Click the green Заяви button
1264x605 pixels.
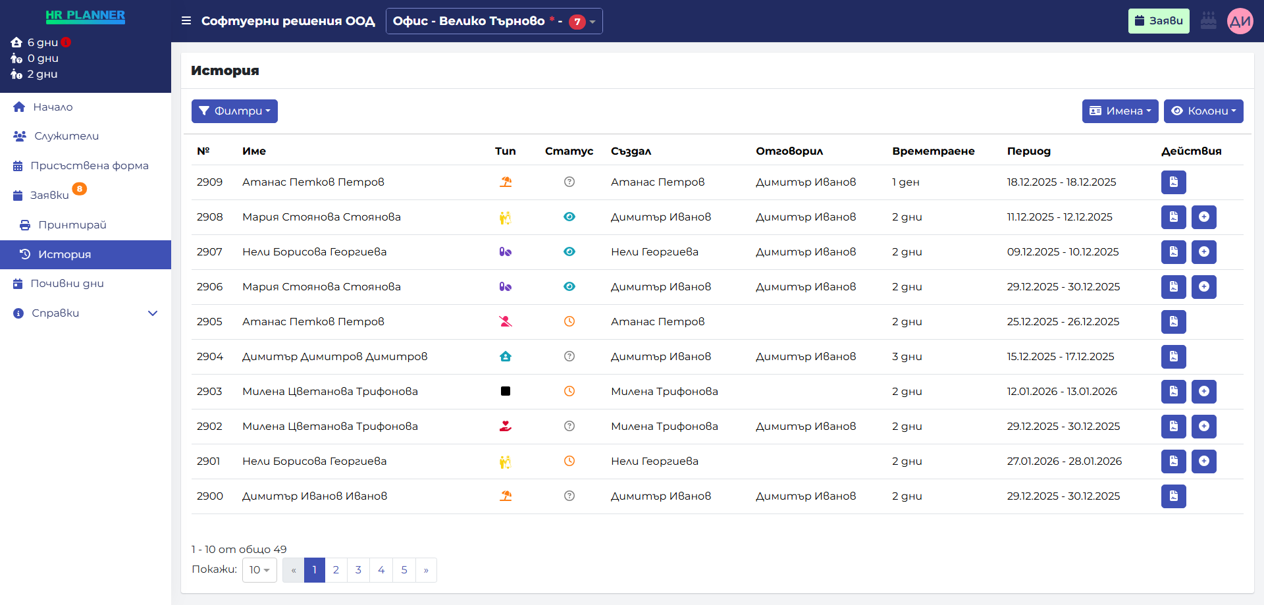point(1159,20)
